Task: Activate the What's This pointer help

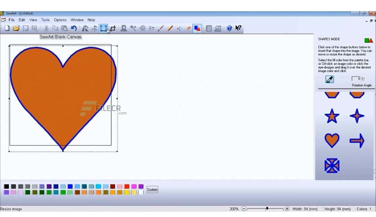Action: 238,28
